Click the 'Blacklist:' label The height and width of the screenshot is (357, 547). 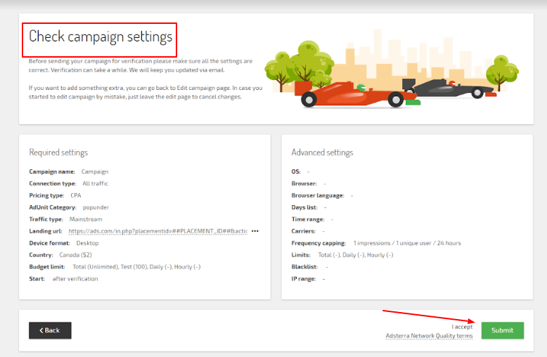304,267
